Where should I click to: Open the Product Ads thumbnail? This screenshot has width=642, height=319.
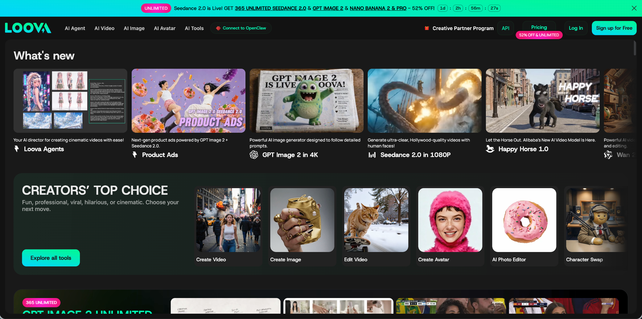point(188,101)
